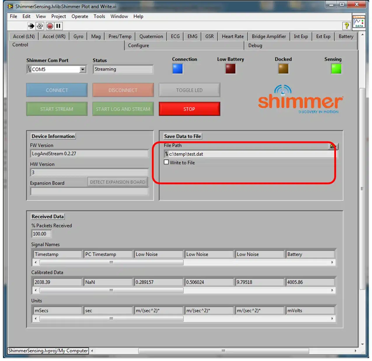Image resolution: width=372 pixels, height=361 pixels.
Task: Click the CONNECT button
Action: pos(57,90)
